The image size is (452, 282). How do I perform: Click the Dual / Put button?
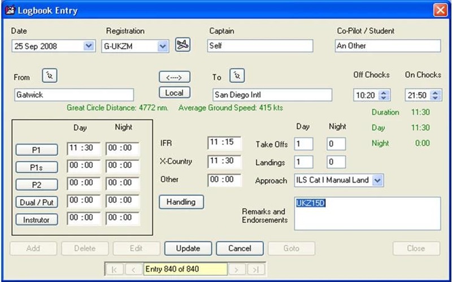37,202
